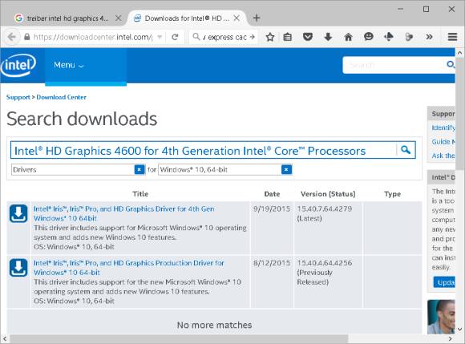Click the download search magnifier button

pos(406,150)
